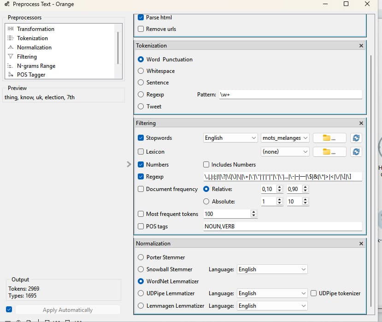The height and width of the screenshot is (322, 382).
Task: Select Snowball Stemmer normalization
Action: click(141, 269)
